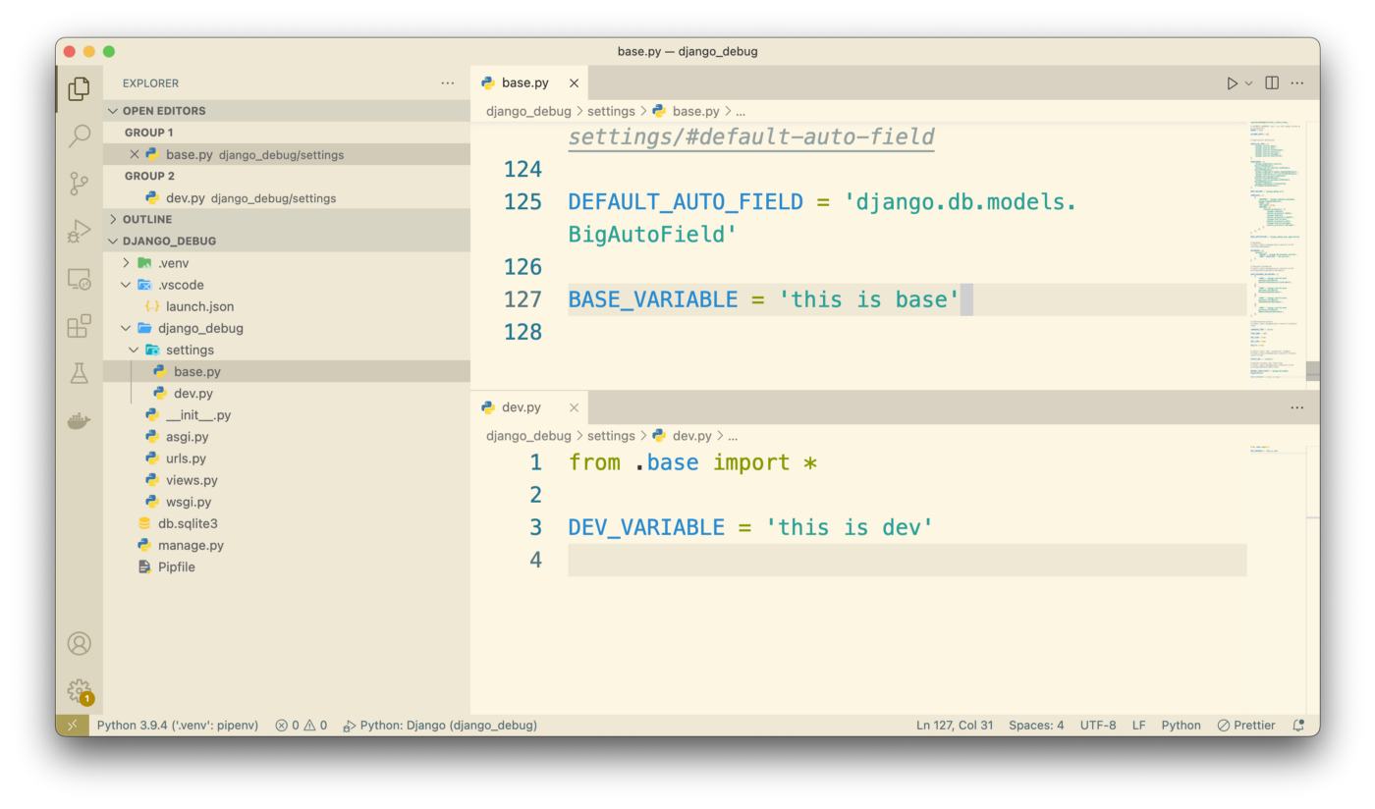Split the editor right
1375x809 pixels.
pyautogui.click(x=1272, y=83)
